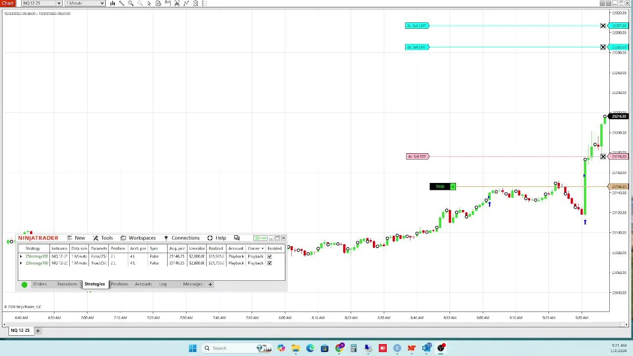This screenshot has width=633, height=356.
Task: Open NinjaTrader icon in the taskbar
Action: pos(411,348)
